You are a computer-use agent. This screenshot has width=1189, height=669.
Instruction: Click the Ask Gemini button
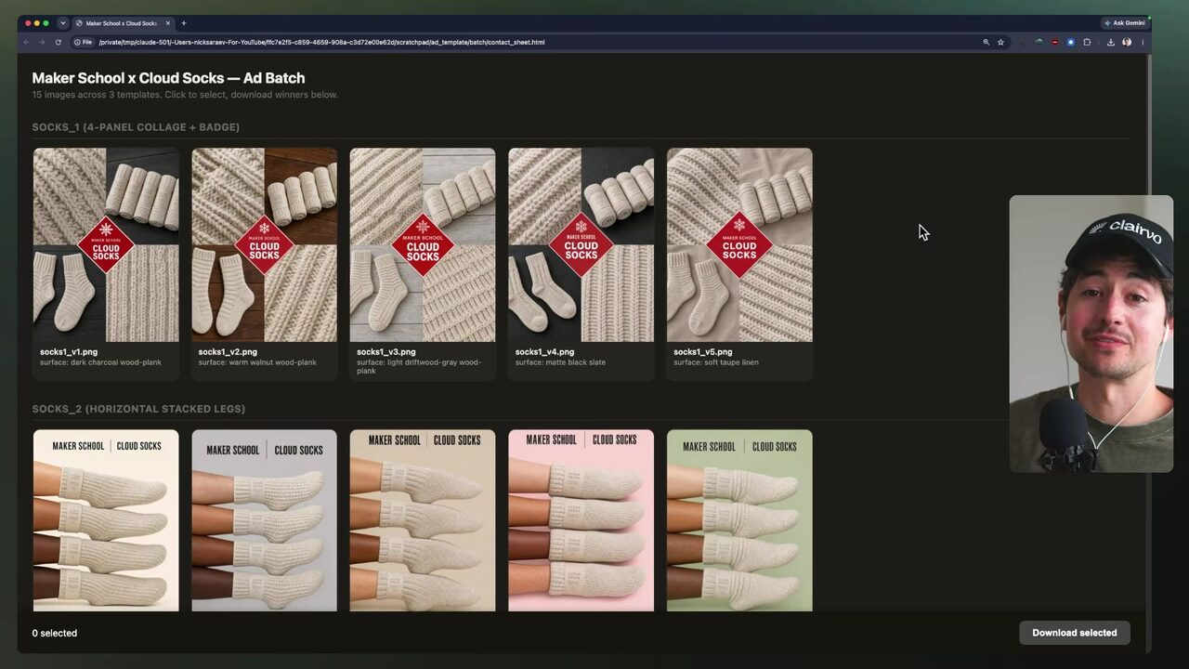pyautogui.click(x=1124, y=23)
